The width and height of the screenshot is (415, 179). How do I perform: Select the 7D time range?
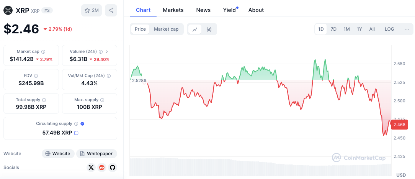click(333, 29)
